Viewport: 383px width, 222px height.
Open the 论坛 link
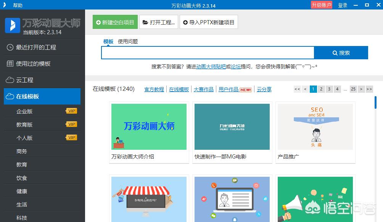236,67
